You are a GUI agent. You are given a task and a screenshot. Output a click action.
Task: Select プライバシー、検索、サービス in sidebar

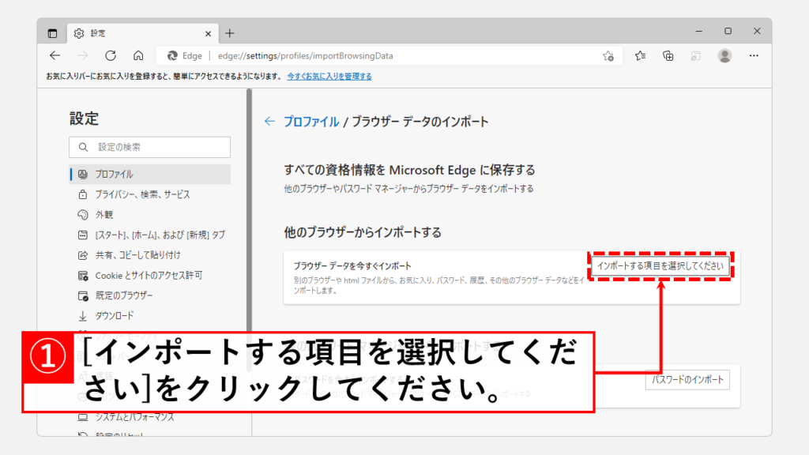point(142,194)
